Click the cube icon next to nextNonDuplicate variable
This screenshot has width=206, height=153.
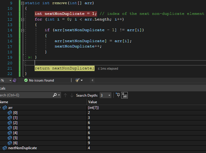click(4, 148)
